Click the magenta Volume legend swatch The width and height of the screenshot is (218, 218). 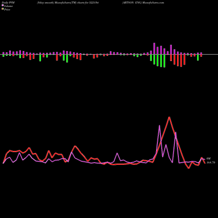pyautogui.click(x=3, y=5)
